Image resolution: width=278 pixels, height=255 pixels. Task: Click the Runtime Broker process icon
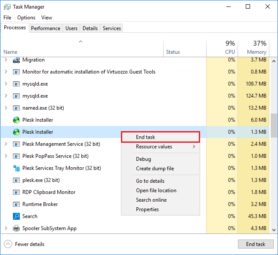click(16, 204)
